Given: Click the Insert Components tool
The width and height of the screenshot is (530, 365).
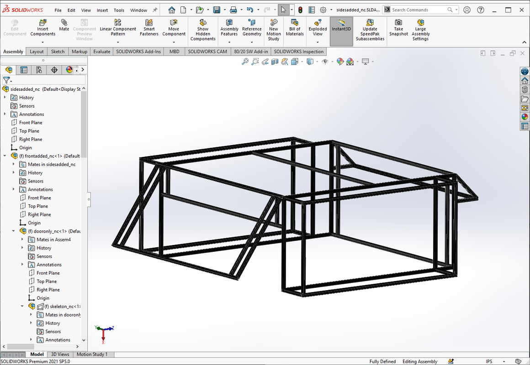Looking at the screenshot, I should (42, 28).
